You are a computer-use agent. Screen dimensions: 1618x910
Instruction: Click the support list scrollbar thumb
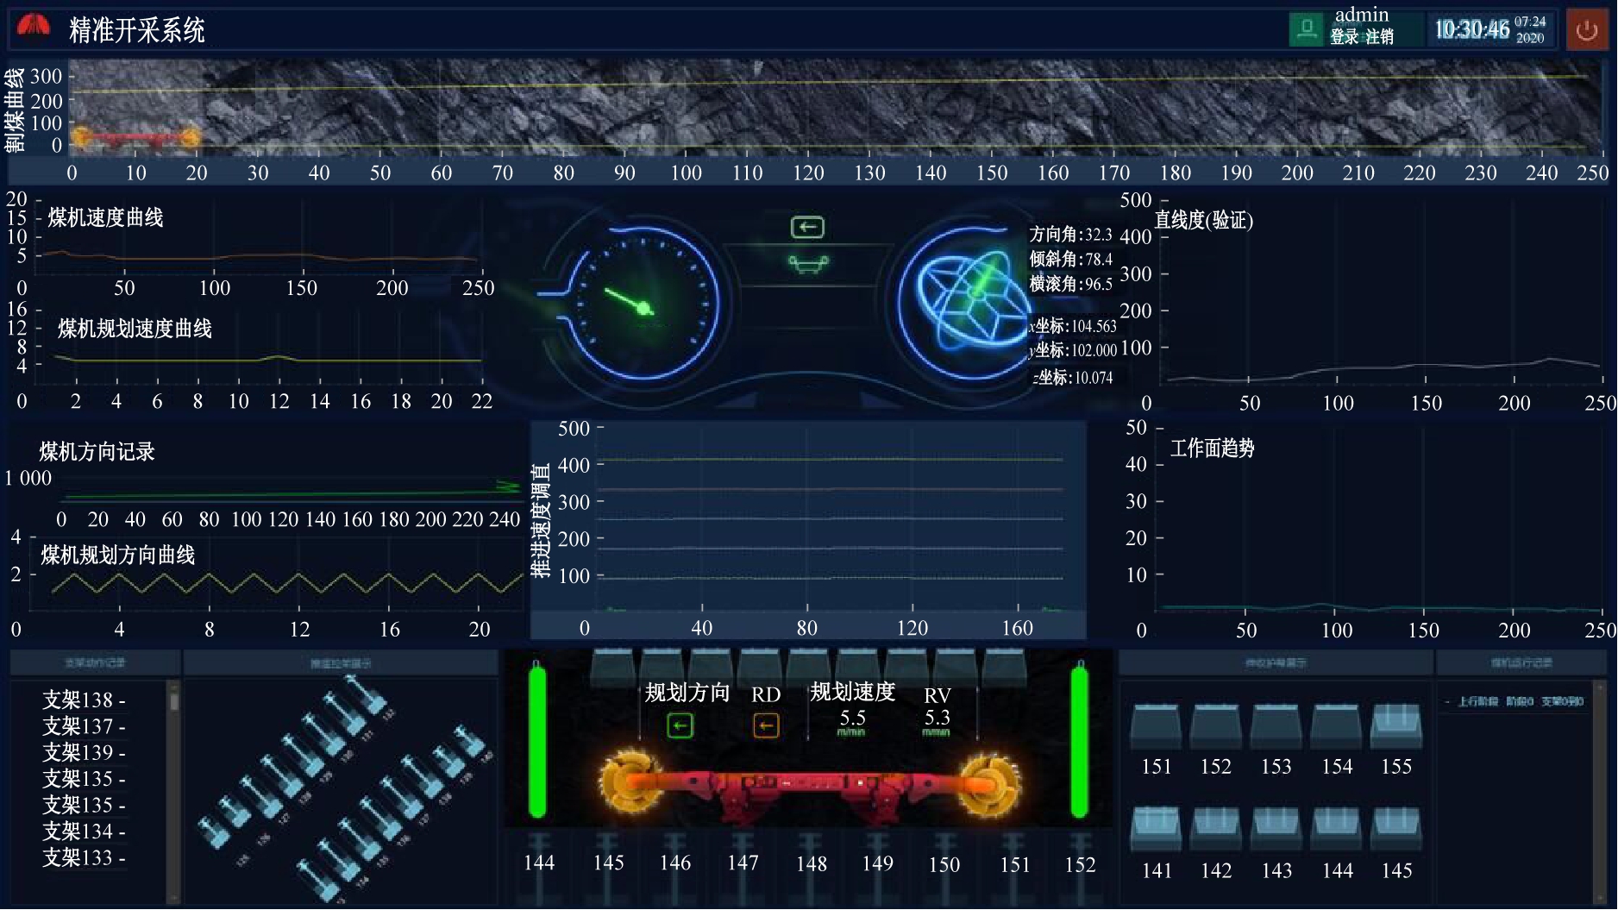click(174, 698)
